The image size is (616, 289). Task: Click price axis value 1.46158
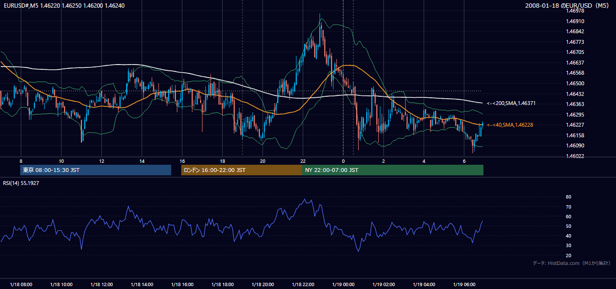[x=576, y=135]
